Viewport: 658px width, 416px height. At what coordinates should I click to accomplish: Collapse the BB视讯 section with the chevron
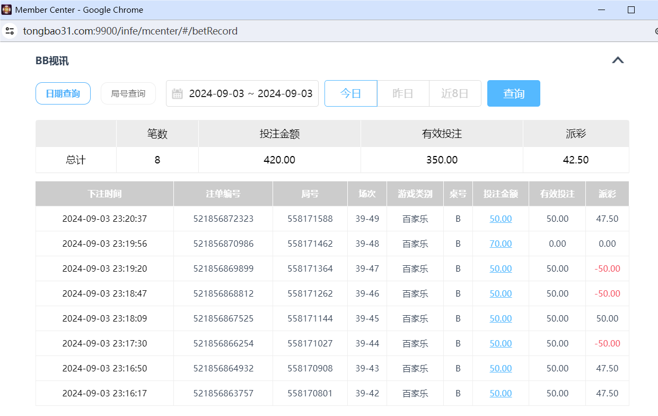(617, 60)
